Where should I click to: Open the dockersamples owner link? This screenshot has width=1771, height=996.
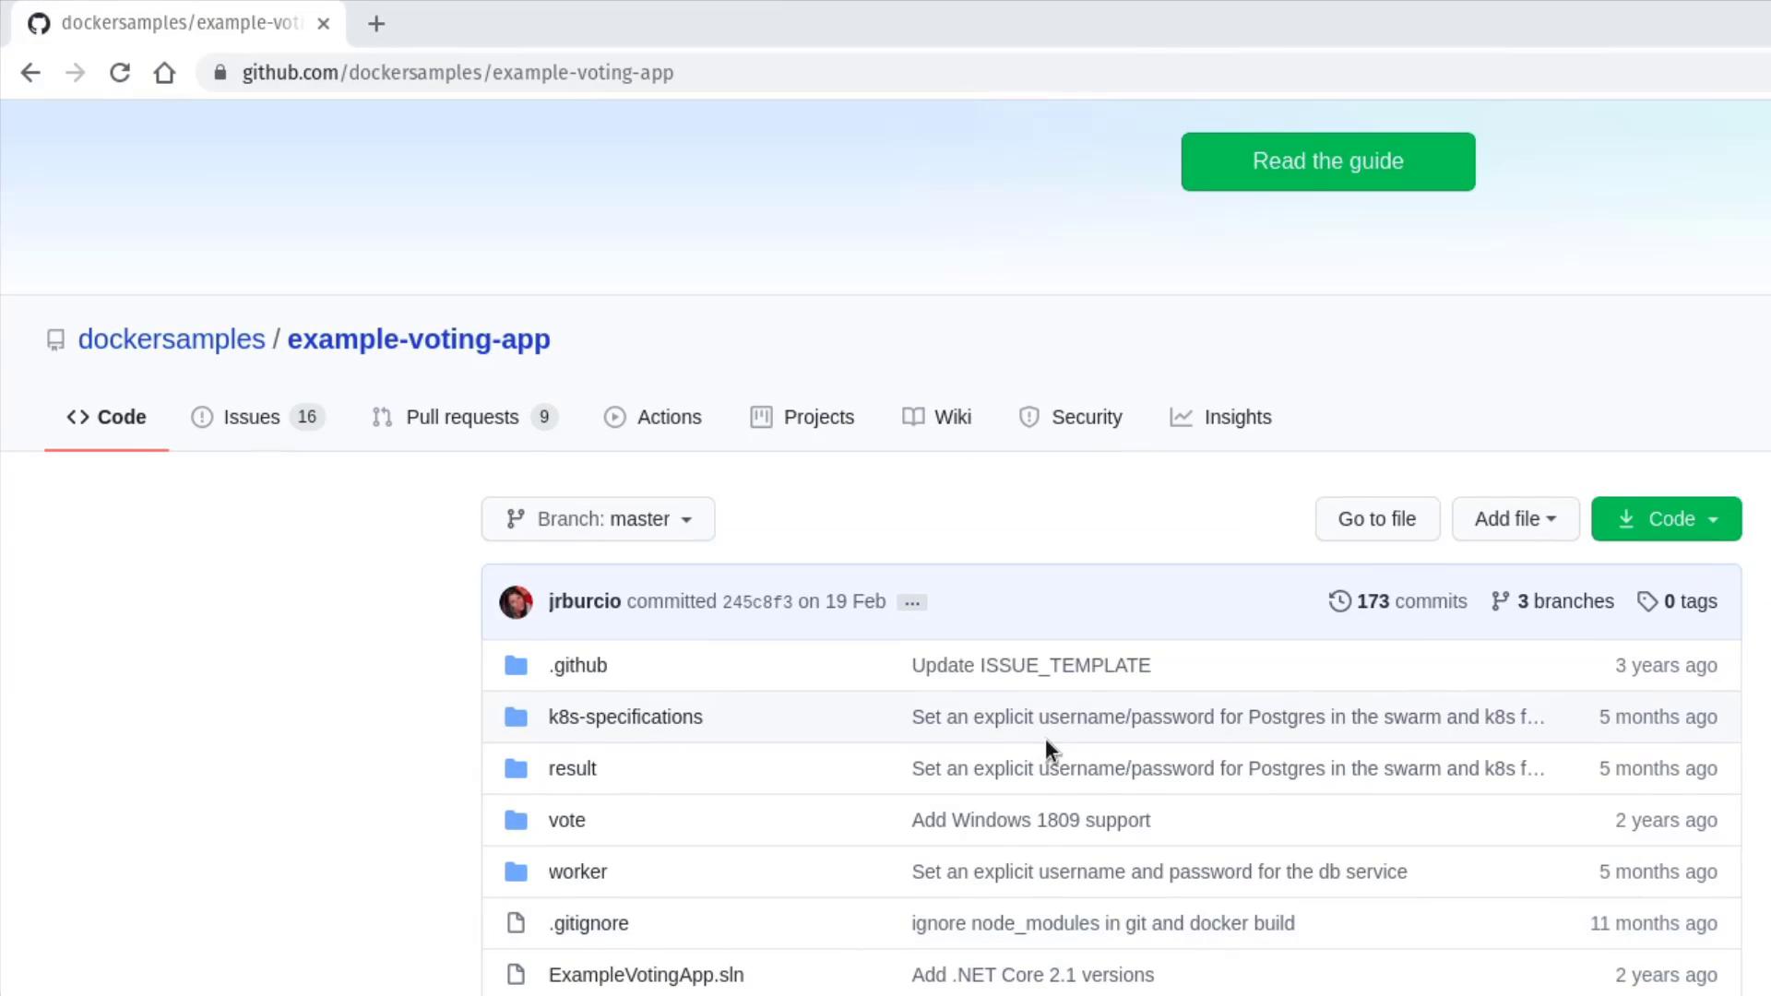172,339
